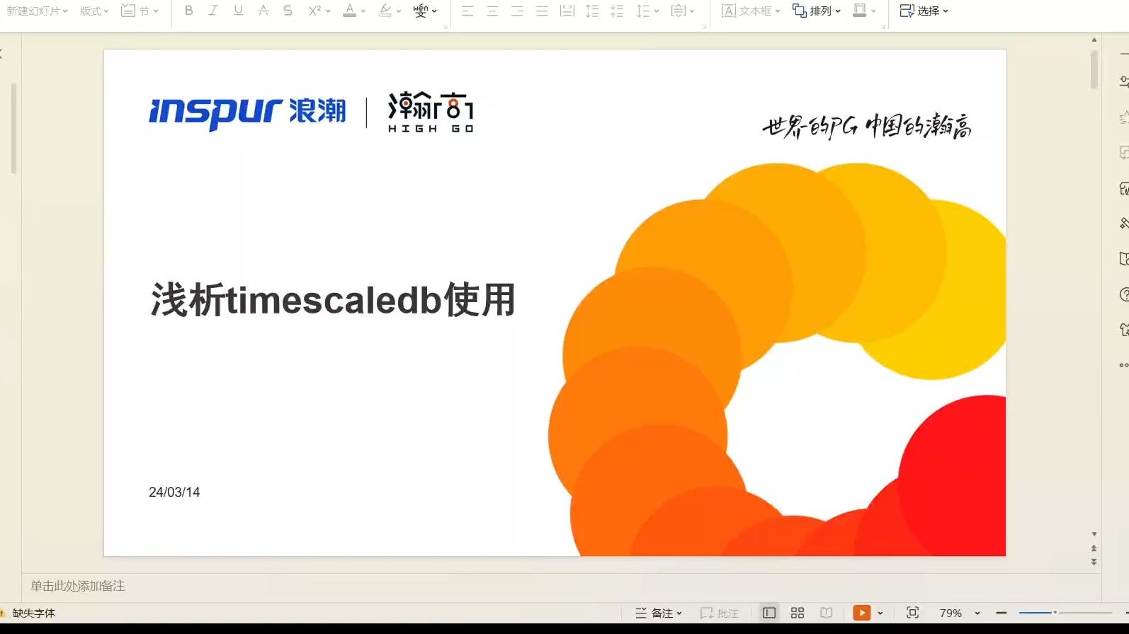The height and width of the screenshot is (634, 1129).
Task: Expand font color dropdown arrow
Action: [363, 11]
